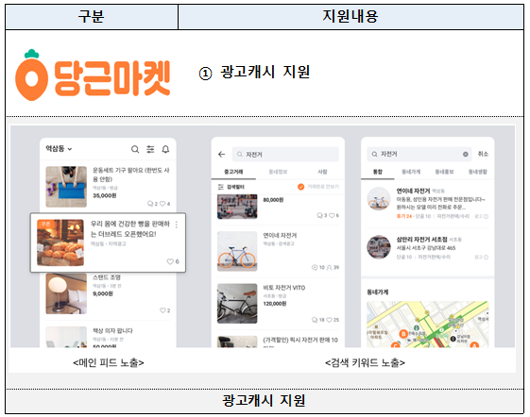Click the 자전거 search field next to back arrow
530x417 pixels.
tap(285, 155)
